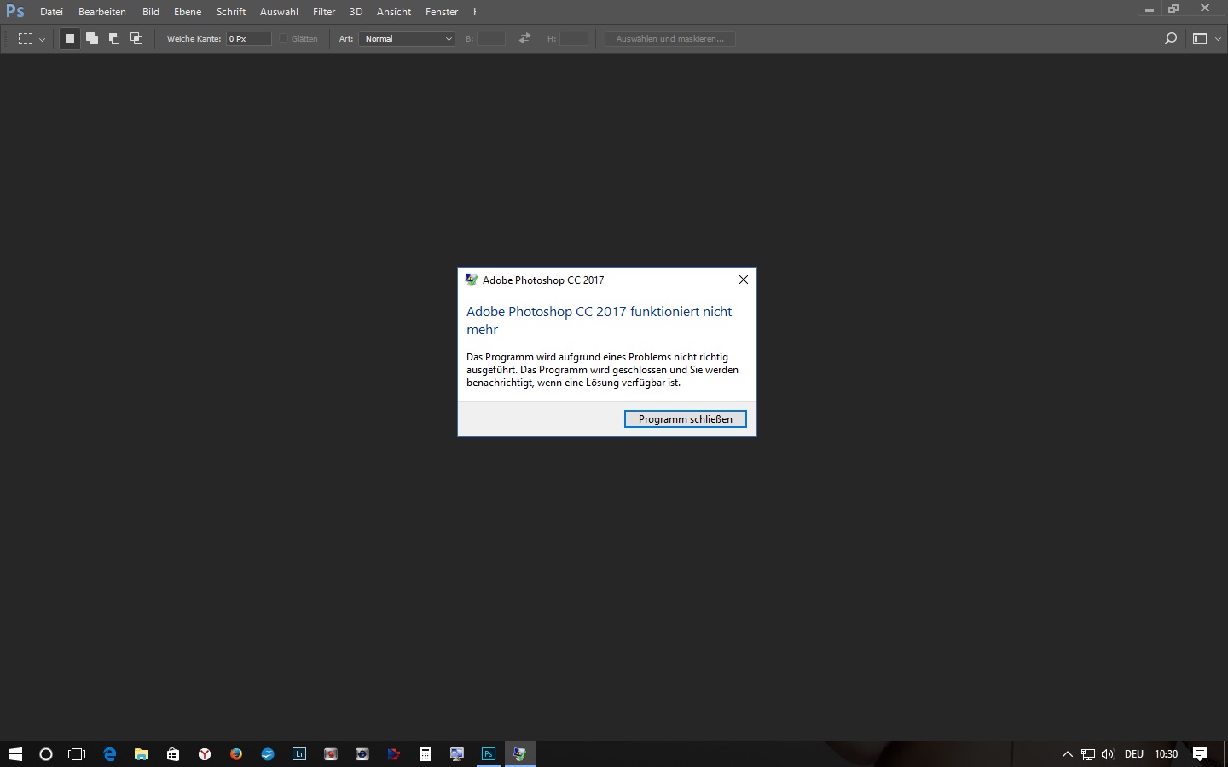Switch to Photoshop taskbar icon
Image resolution: width=1228 pixels, height=767 pixels.
[x=489, y=754]
